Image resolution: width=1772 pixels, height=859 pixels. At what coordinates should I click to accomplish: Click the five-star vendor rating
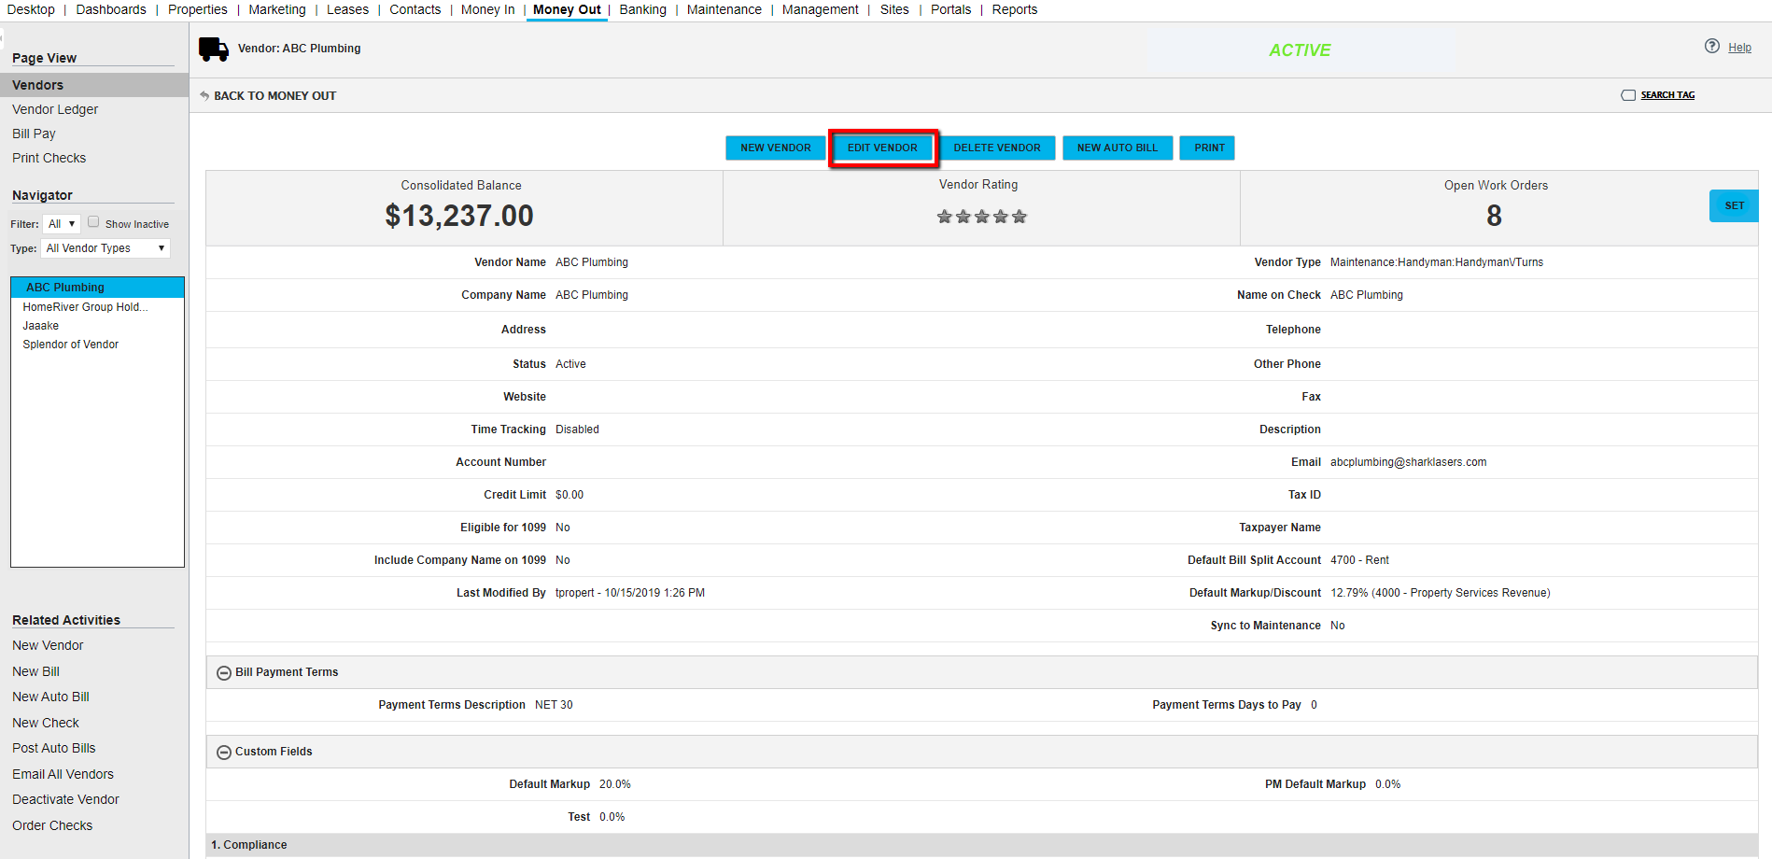pos(981,217)
